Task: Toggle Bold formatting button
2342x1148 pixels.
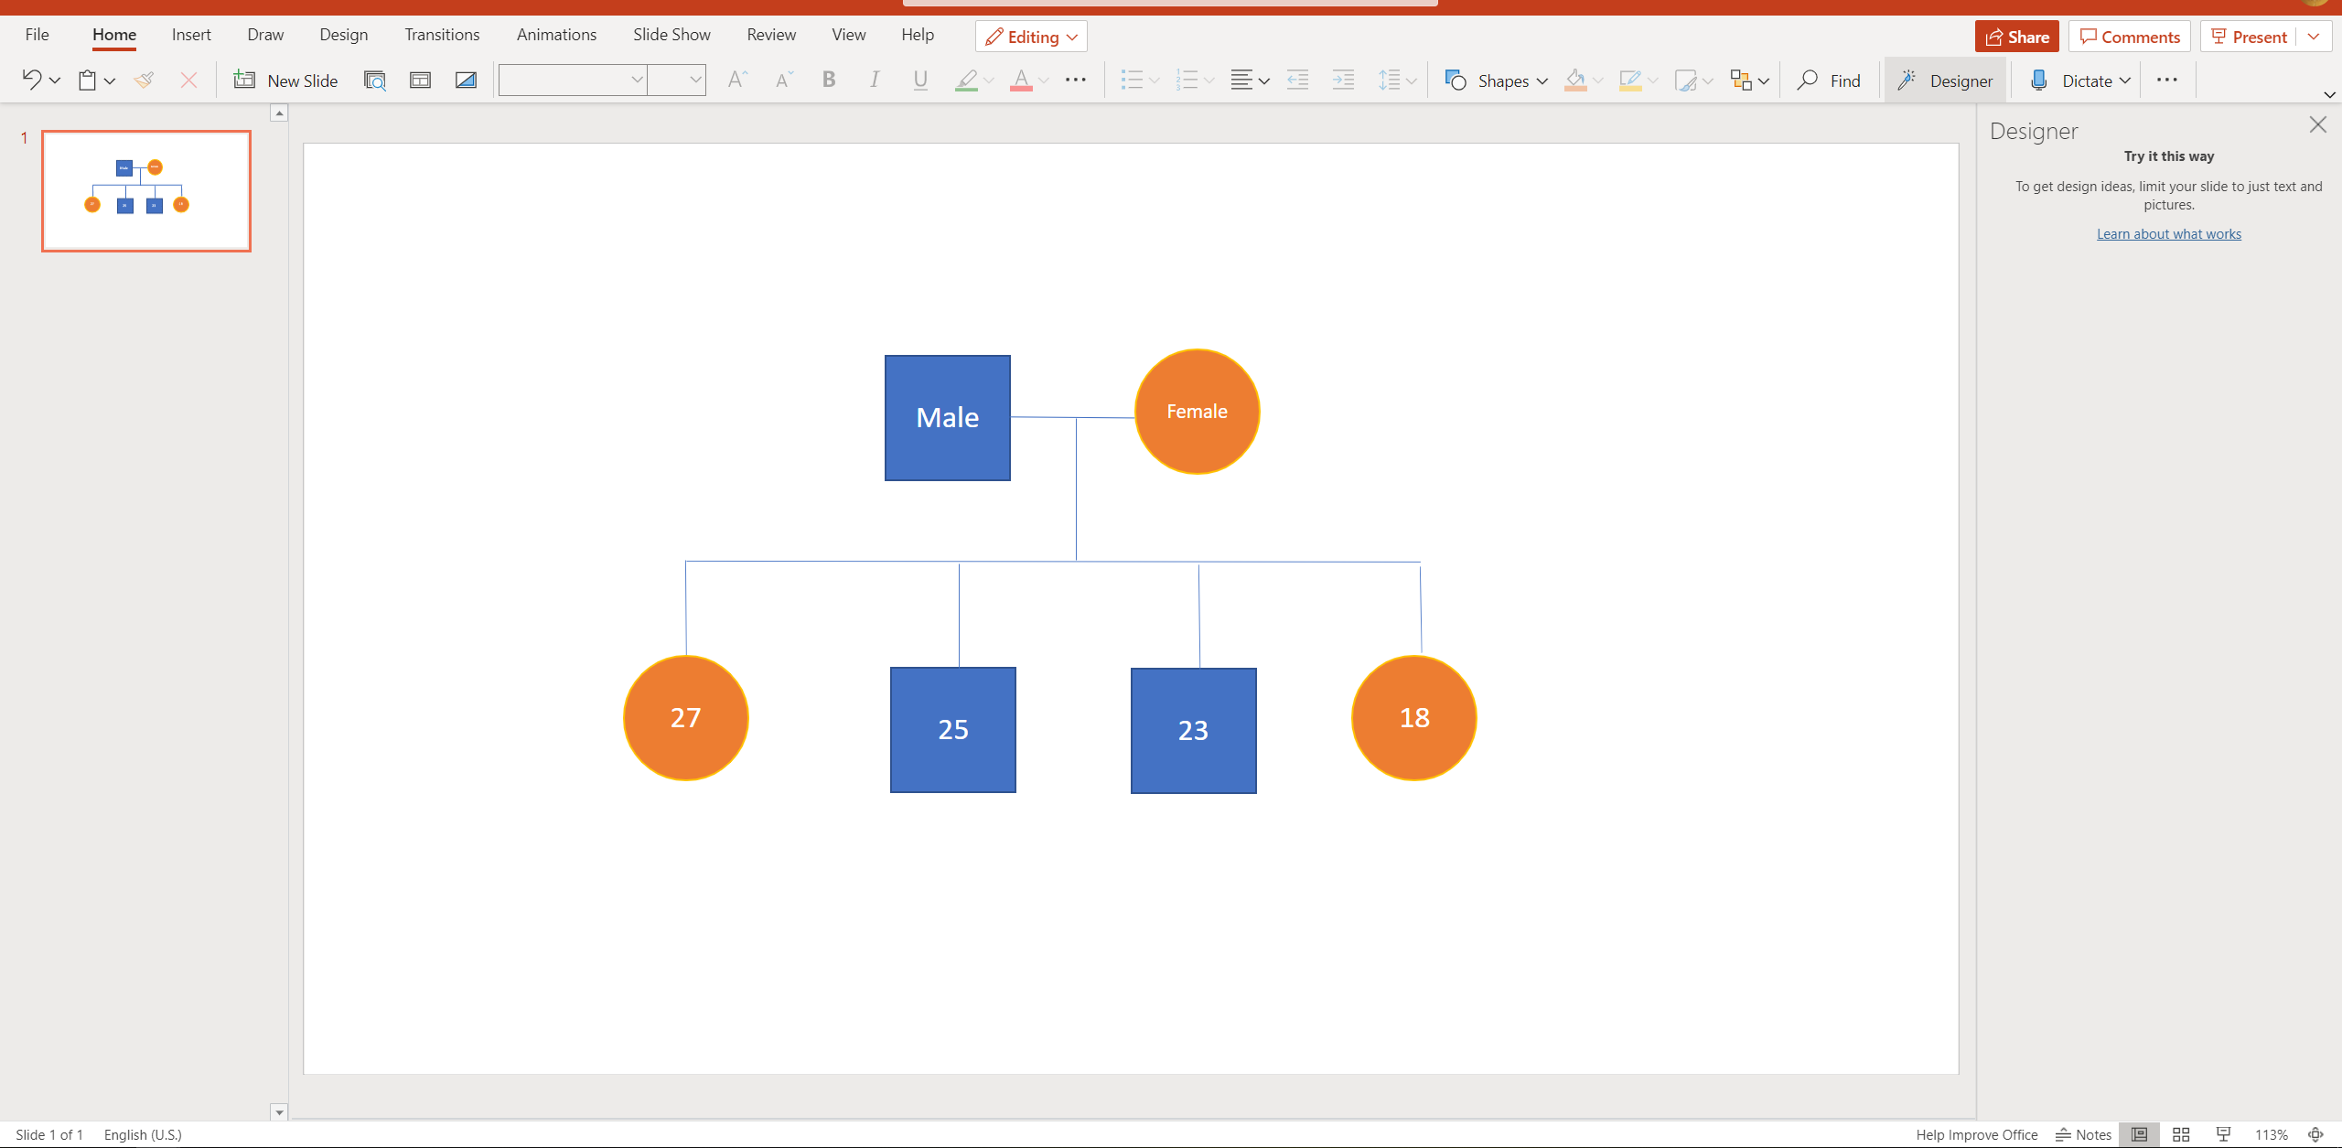Action: pyautogui.click(x=826, y=80)
